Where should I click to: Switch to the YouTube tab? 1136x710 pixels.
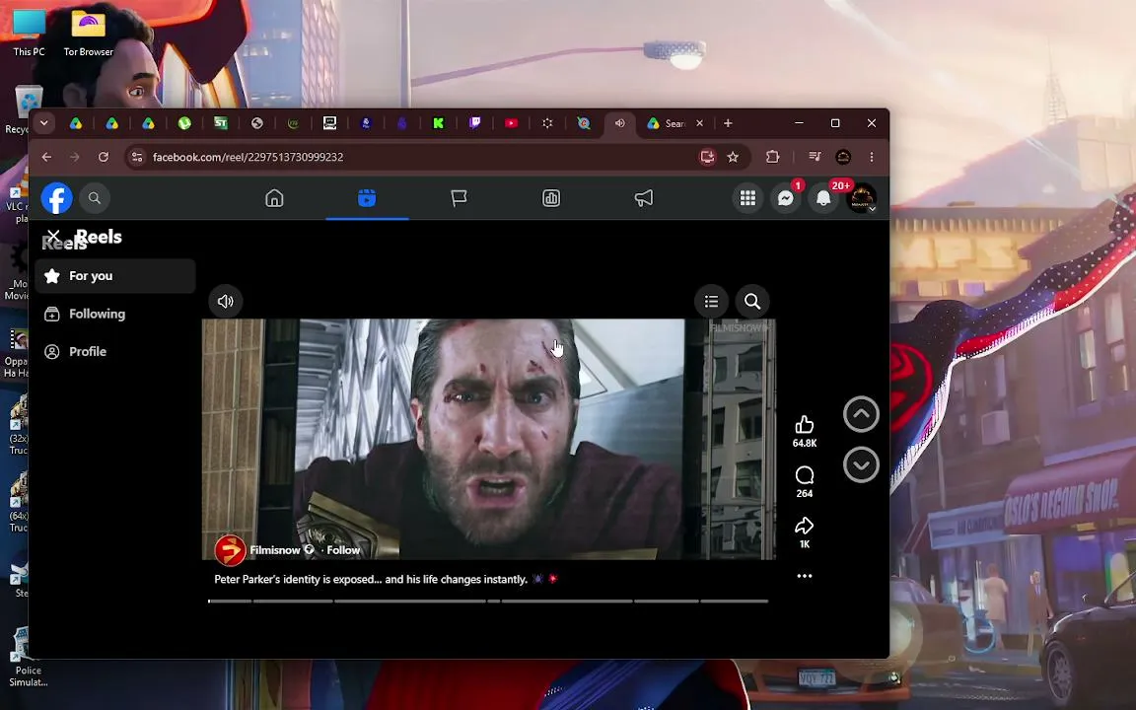(511, 123)
